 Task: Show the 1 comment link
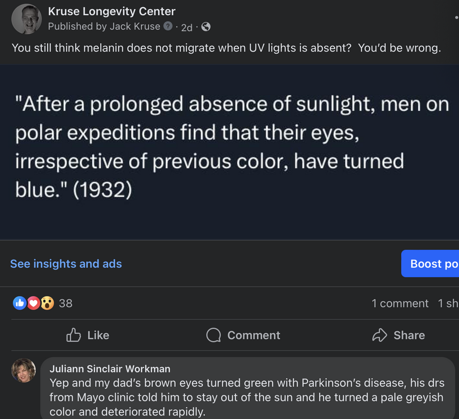400,303
